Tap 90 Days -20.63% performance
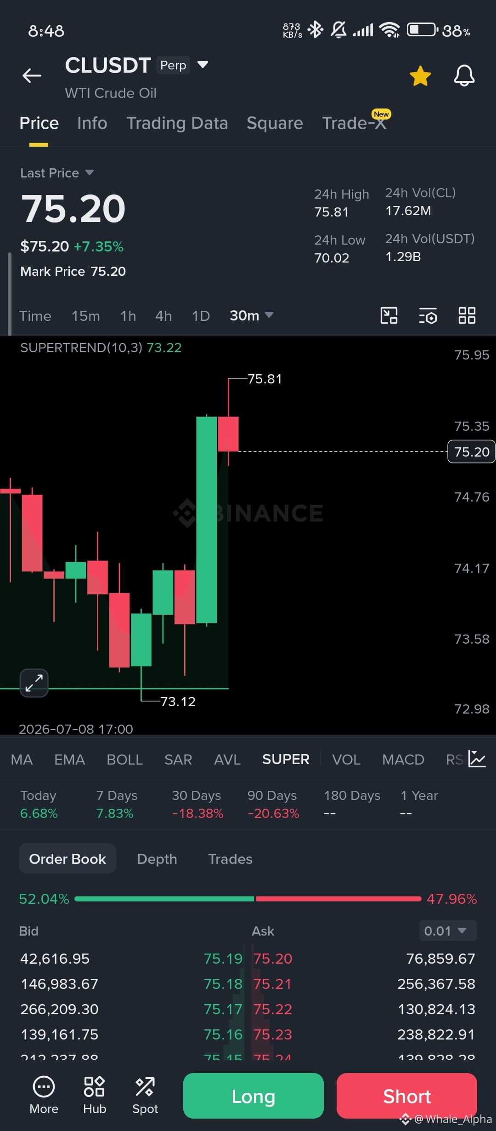Viewport: 496px width, 1131px height. tap(273, 805)
